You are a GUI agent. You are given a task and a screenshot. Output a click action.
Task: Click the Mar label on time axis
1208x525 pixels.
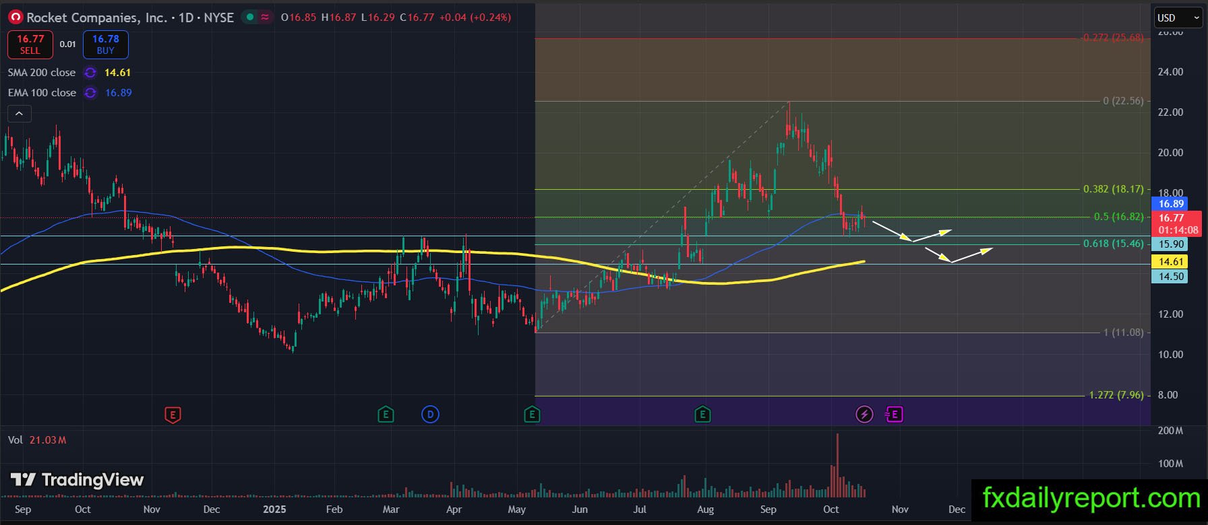tap(391, 510)
